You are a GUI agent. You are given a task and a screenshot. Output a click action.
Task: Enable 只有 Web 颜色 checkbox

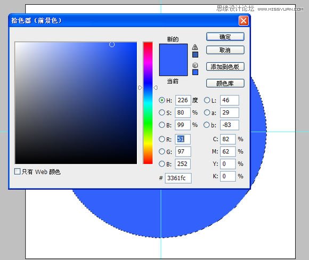(18, 172)
